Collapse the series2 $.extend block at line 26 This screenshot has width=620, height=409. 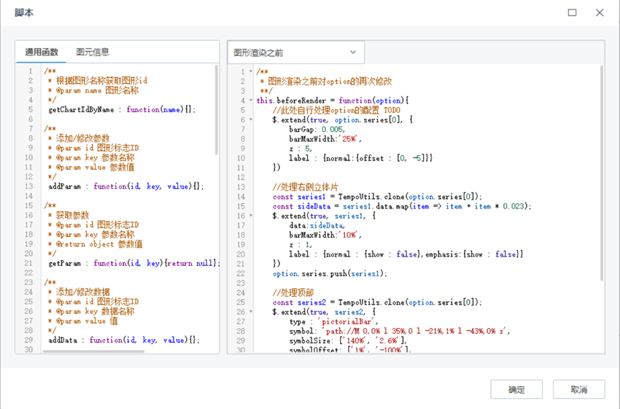tap(252, 312)
